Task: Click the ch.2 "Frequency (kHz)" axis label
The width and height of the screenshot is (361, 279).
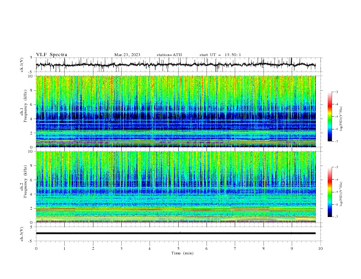Action: coord(25,181)
